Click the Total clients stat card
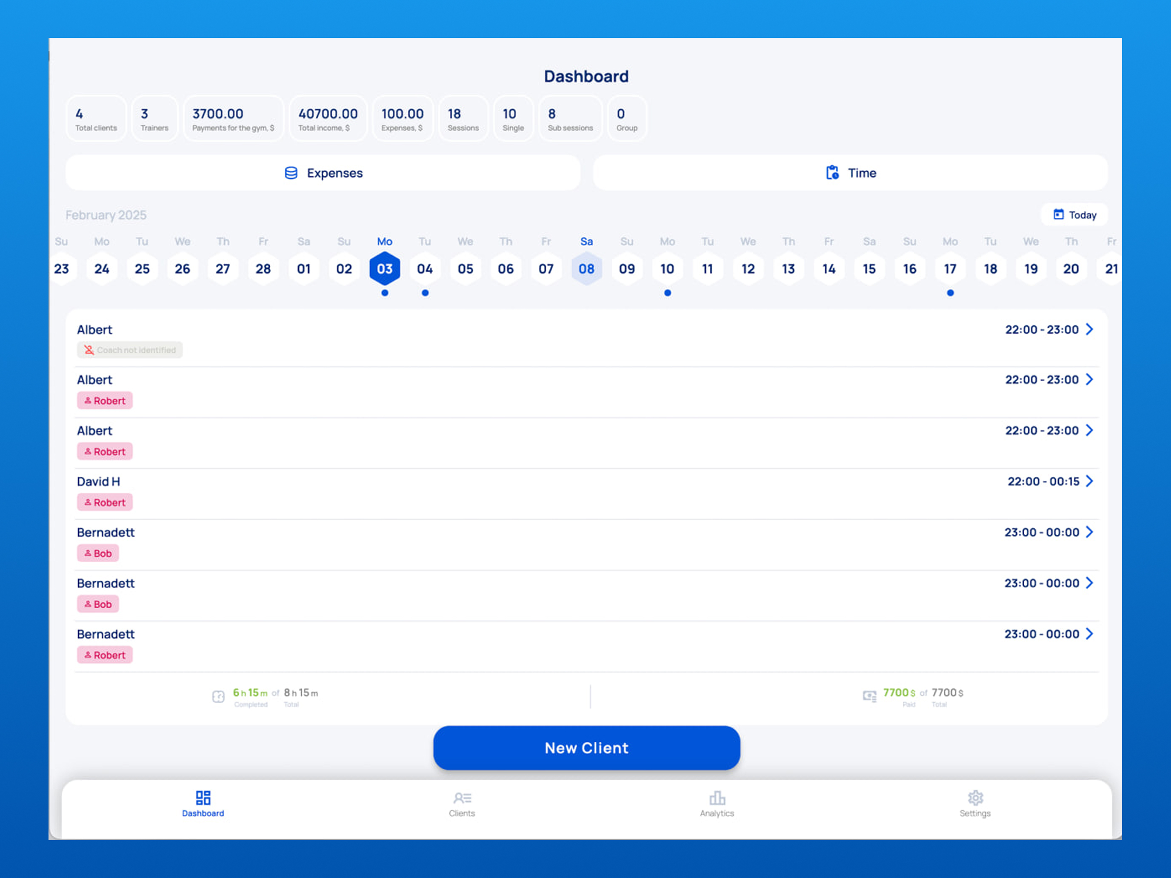This screenshot has width=1171, height=878. point(96,119)
